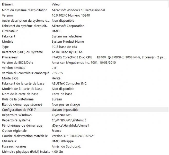169x155 pixels.
Task: Select the "Répertoire système" row label
Action: pyautogui.click(x=16, y=120)
